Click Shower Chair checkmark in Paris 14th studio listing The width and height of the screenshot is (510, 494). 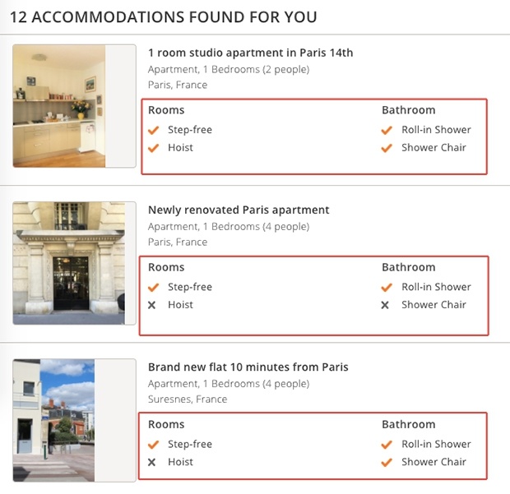point(387,148)
